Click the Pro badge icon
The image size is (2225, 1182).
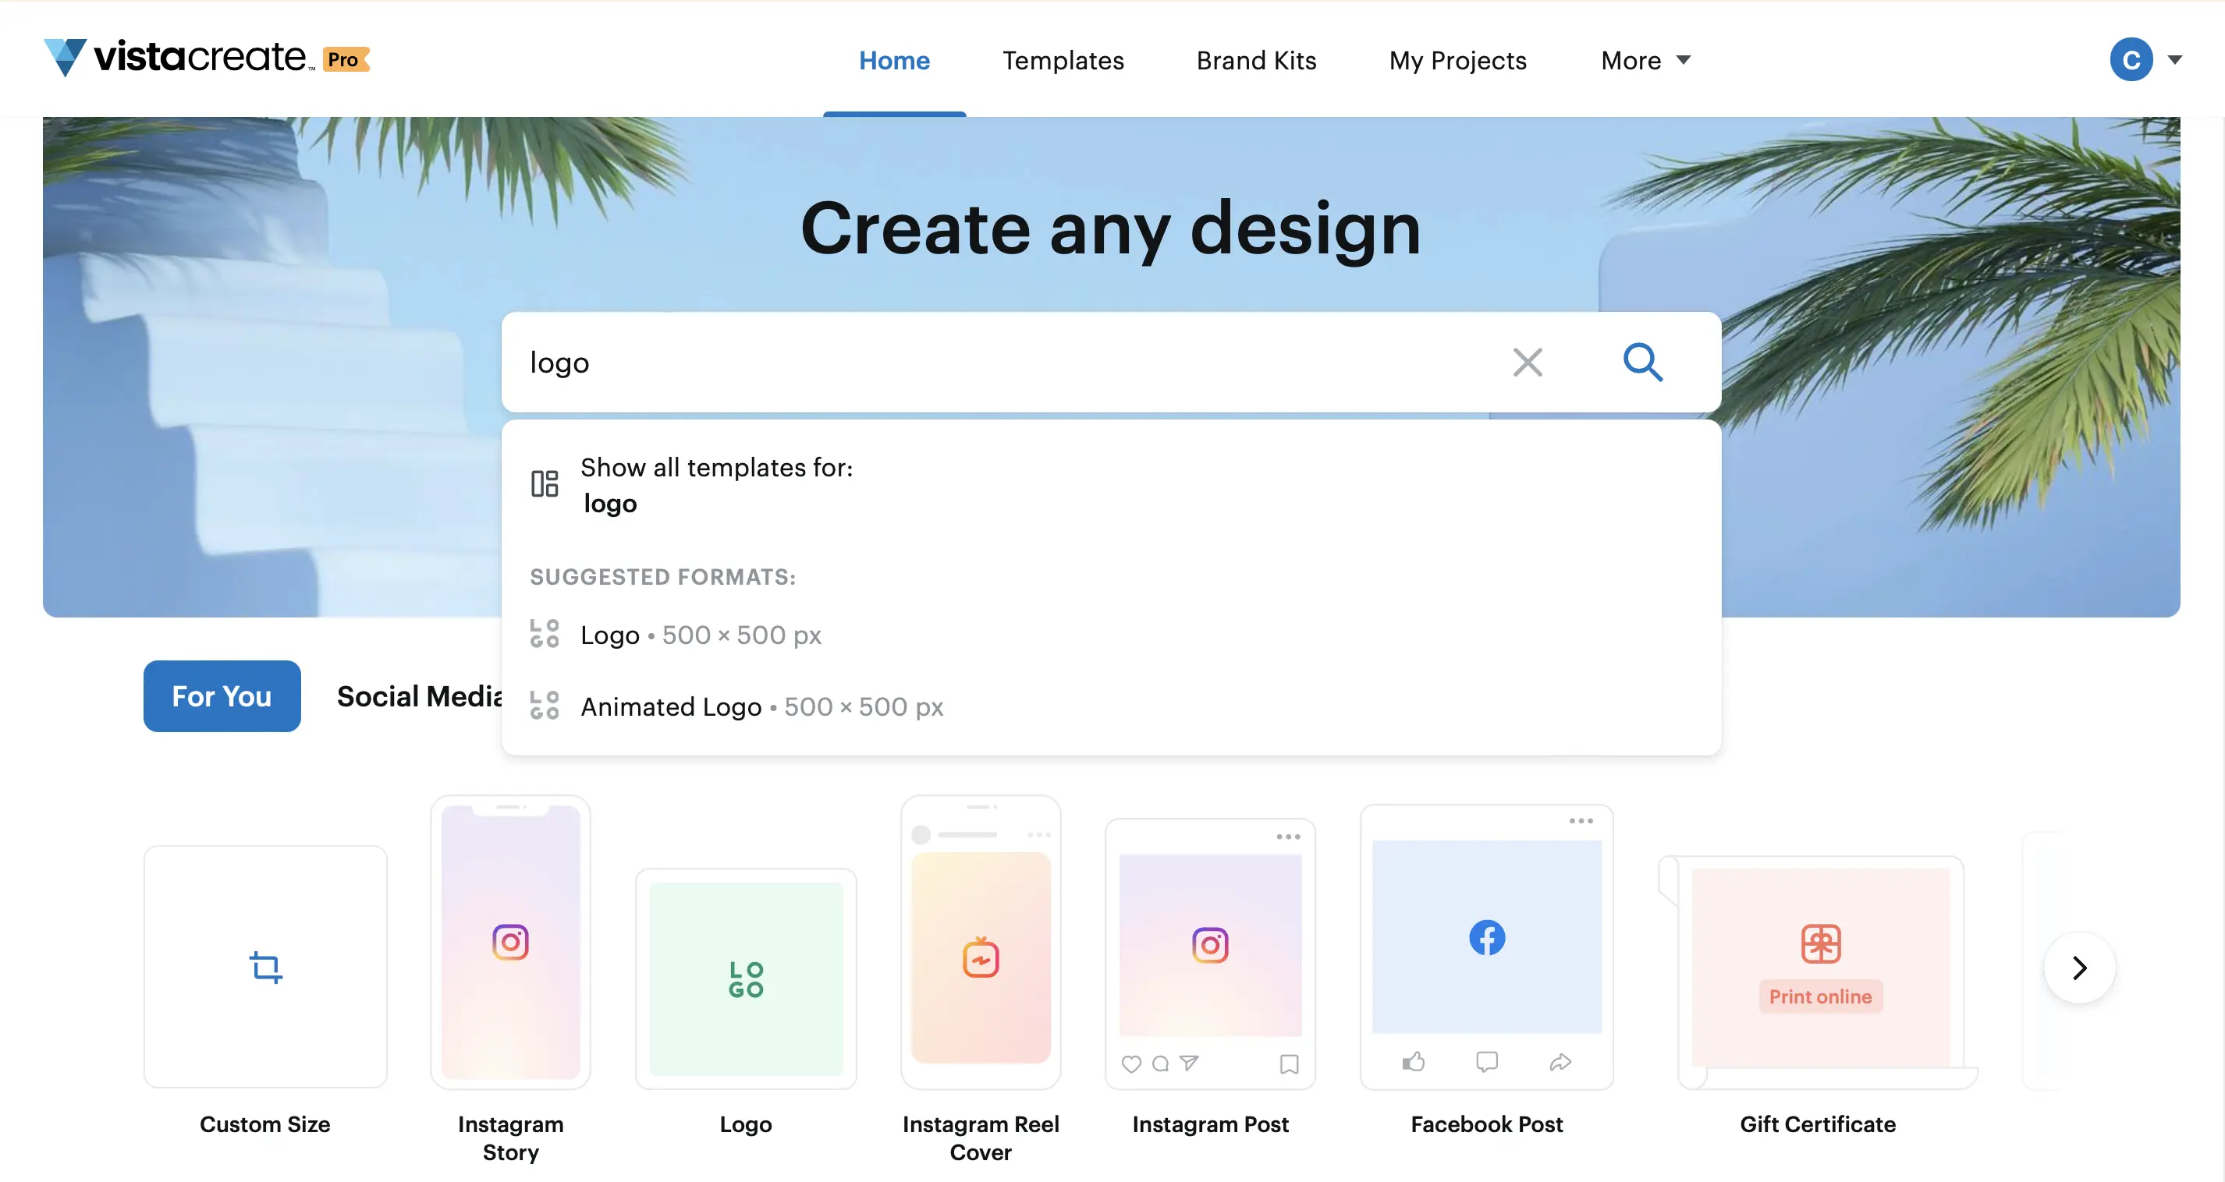(346, 58)
